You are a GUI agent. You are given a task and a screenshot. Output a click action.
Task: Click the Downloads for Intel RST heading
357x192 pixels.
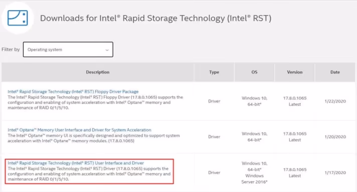pos(156,18)
